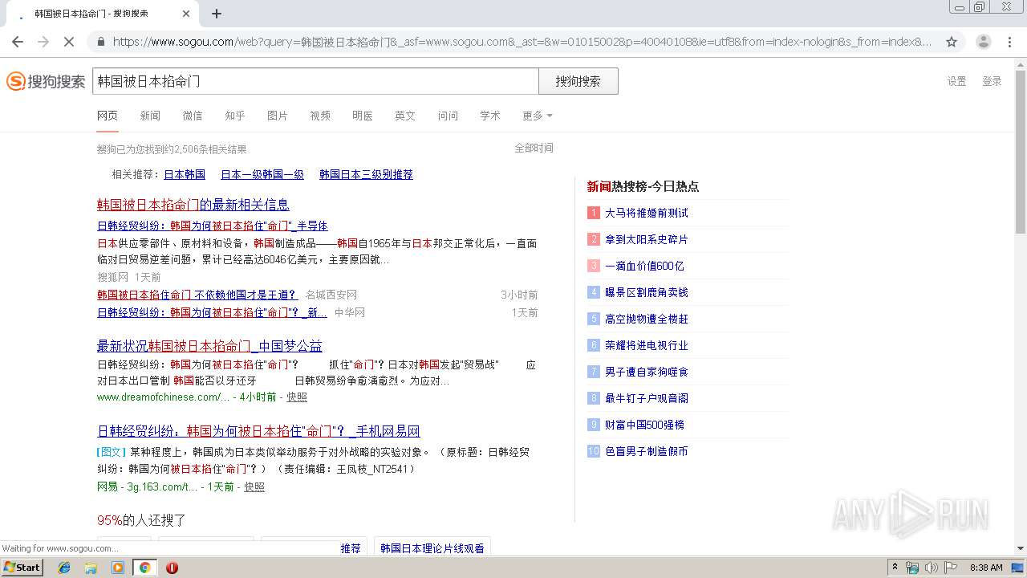This screenshot has height=578, width=1027.
Task: Switch to the 学术 tab
Action: pos(490,116)
